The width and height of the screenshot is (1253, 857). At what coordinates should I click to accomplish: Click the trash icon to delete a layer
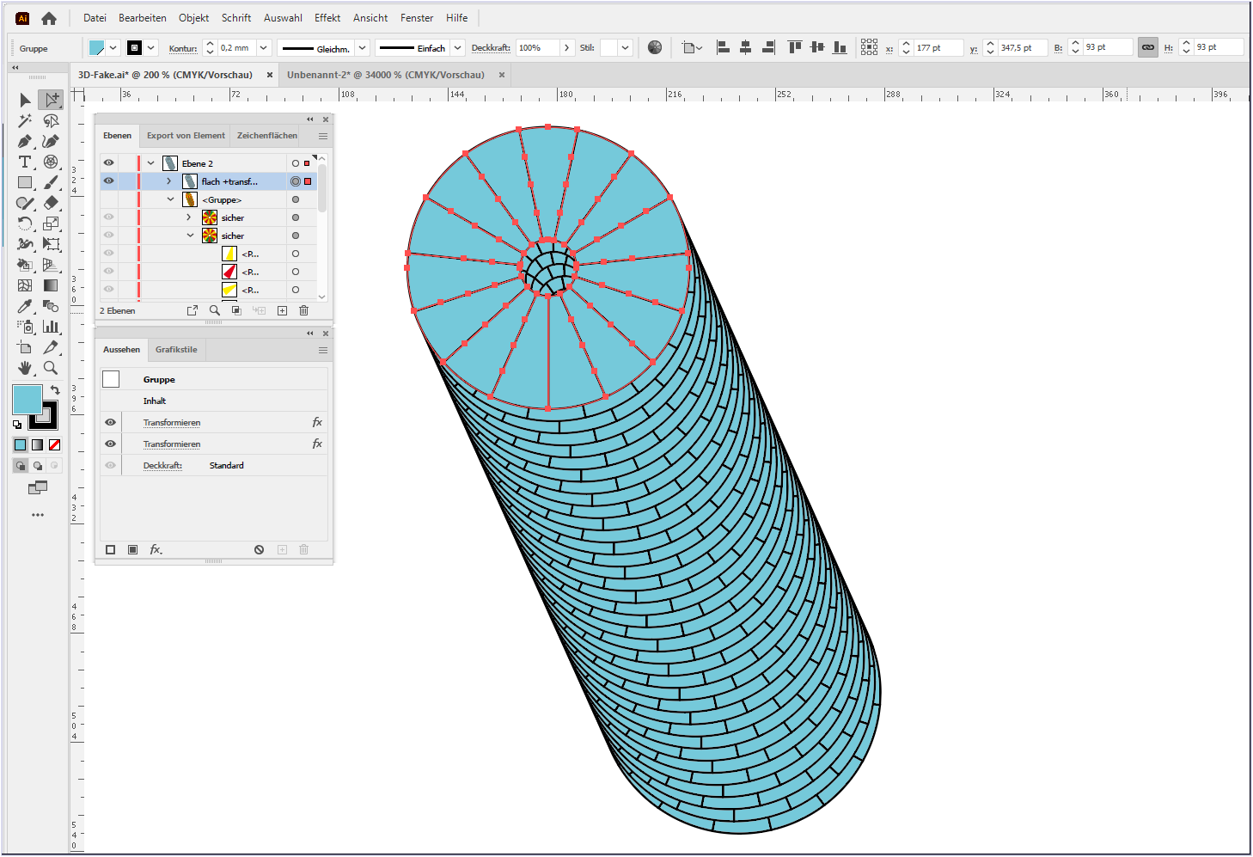303,310
